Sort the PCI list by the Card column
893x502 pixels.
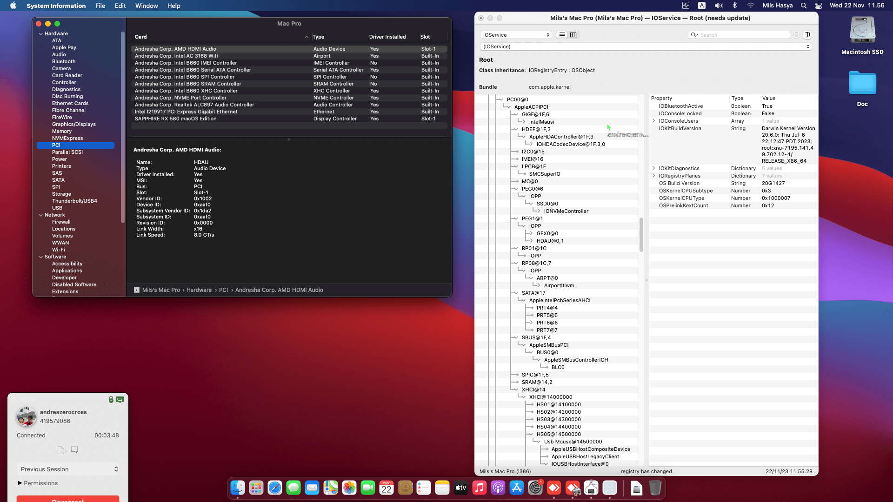[x=221, y=37]
